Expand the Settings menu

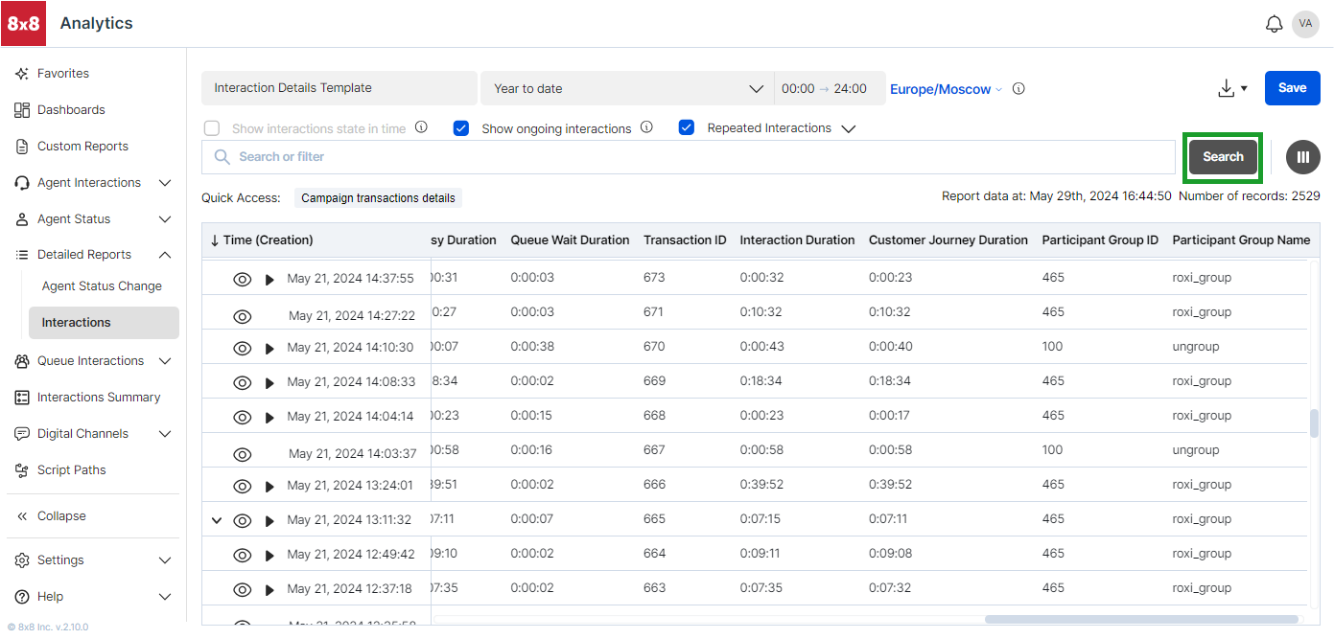(165, 560)
